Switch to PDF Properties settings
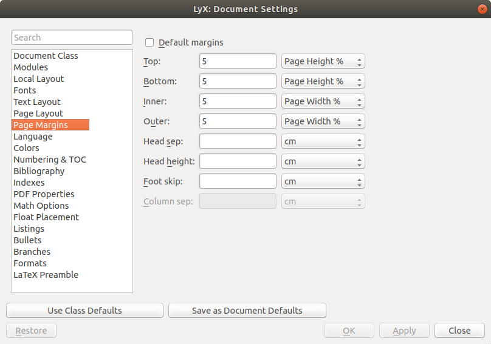 point(44,194)
